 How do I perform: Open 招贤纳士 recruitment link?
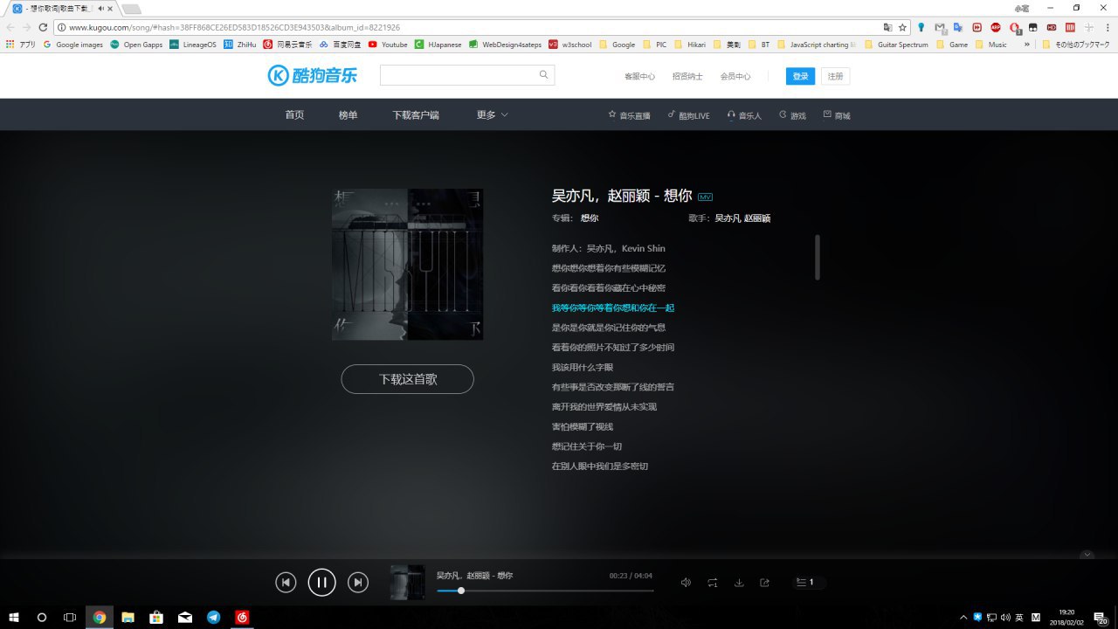click(687, 76)
